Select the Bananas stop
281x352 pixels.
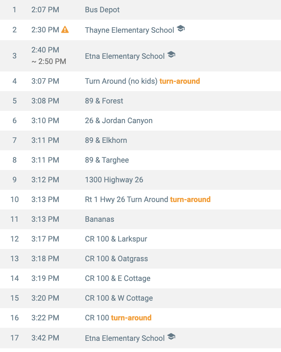(x=100, y=219)
